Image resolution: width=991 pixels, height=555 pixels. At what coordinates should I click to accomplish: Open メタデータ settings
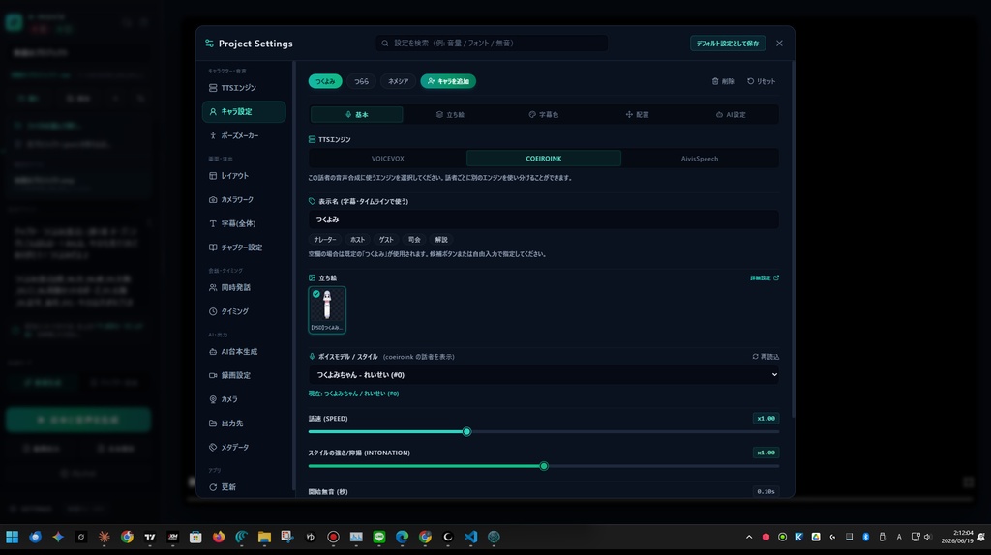244,447
